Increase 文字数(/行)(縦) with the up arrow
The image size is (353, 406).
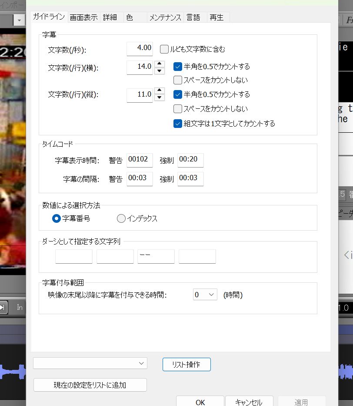click(160, 91)
